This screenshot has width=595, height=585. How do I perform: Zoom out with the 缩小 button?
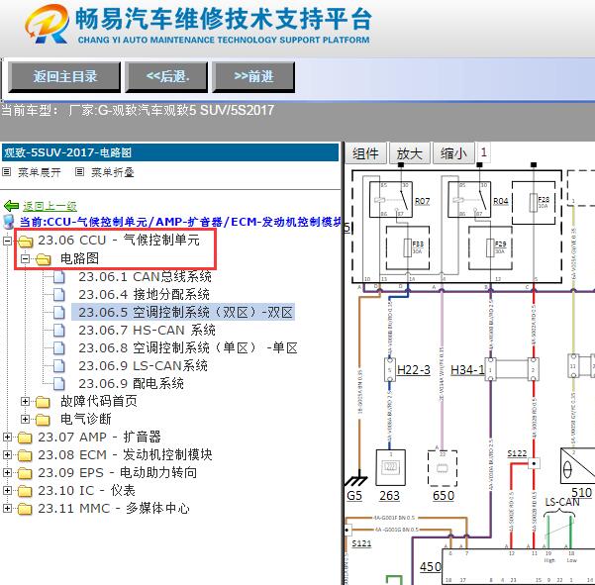click(x=453, y=153)
